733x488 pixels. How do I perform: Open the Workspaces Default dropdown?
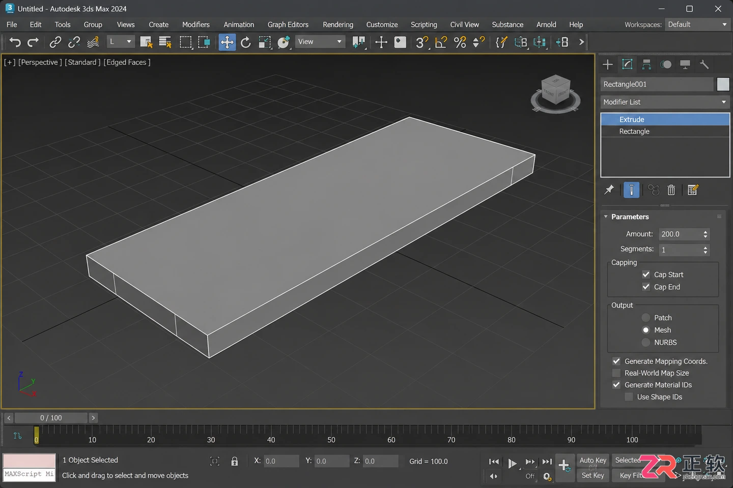(x=697, y=24)
